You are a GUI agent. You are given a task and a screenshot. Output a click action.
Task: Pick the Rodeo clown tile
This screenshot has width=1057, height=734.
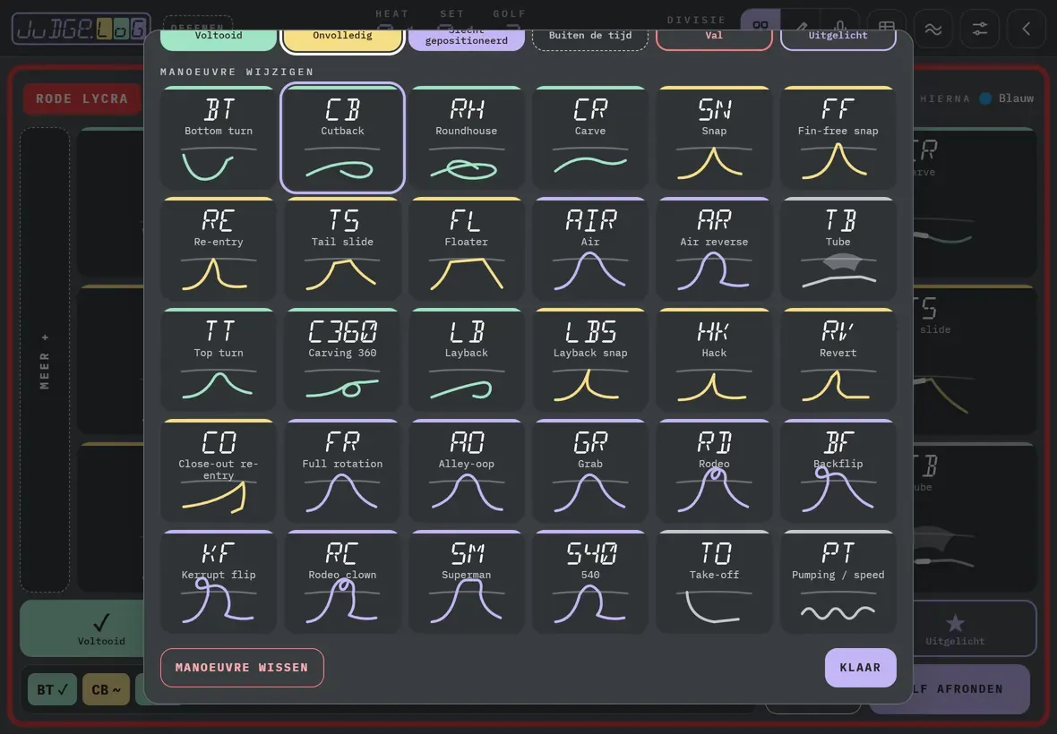pyautogui.click(x=342, y=582)
